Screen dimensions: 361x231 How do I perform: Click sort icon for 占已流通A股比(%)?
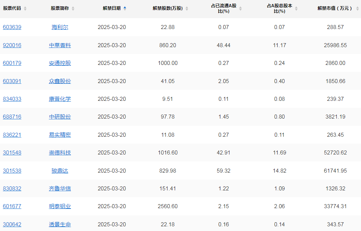(240, 9)
